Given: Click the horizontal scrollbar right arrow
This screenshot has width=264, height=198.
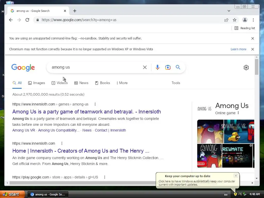Looking at the screenshot, I should pyautogui.click(x=252, y=183).
